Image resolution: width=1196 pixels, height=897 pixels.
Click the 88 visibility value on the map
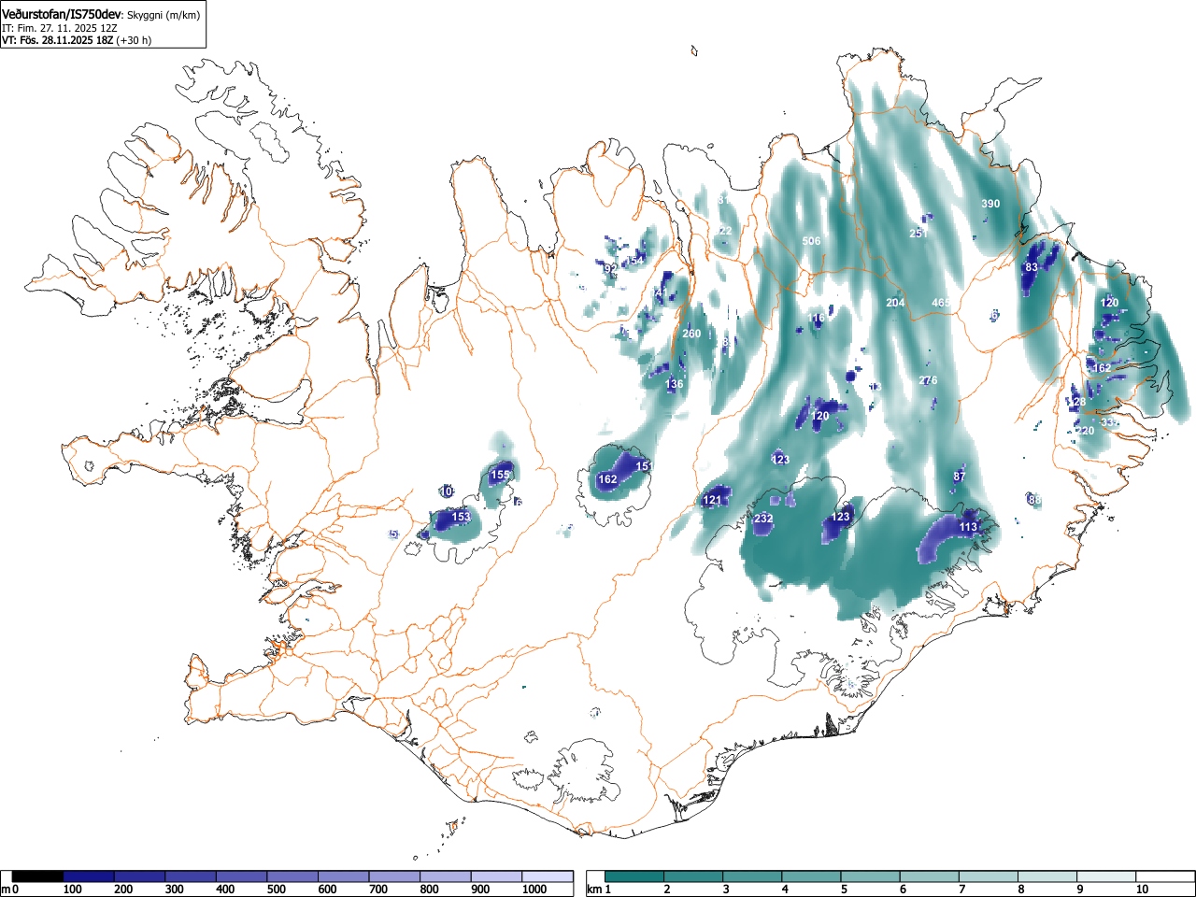[x=1034, y=500]
